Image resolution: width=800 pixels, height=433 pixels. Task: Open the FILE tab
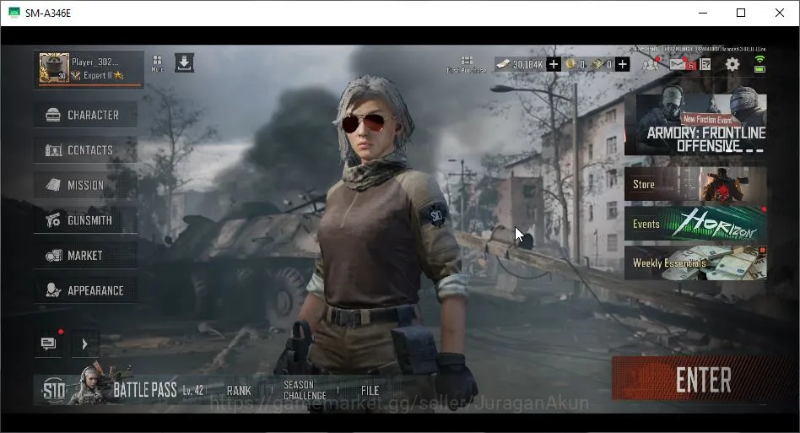[370, 391]
